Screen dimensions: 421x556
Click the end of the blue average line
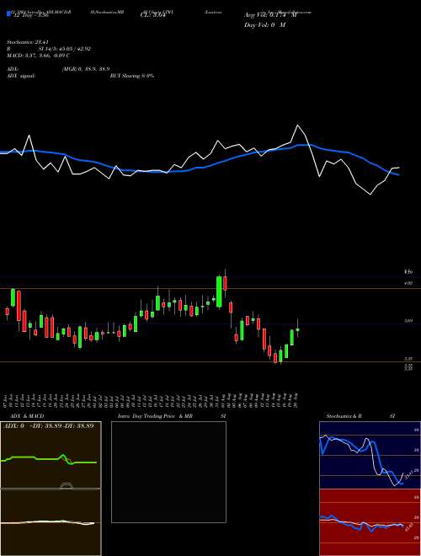coord(398,174)
